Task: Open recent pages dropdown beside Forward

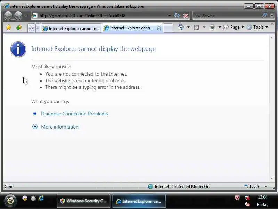Action: point(26,16)
